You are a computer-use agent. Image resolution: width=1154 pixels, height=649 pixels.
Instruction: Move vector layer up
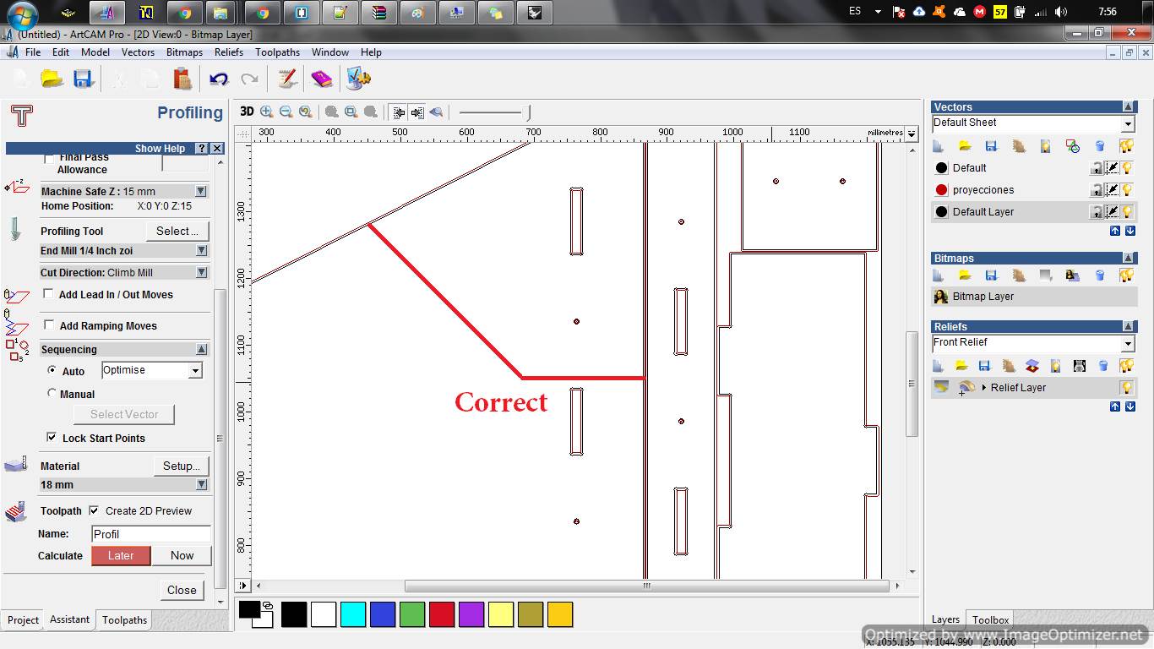(x=1115, y=231)
